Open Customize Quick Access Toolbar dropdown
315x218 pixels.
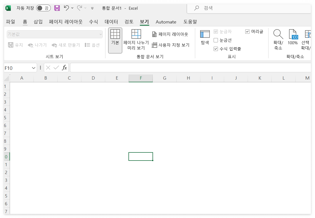(92, 8)
